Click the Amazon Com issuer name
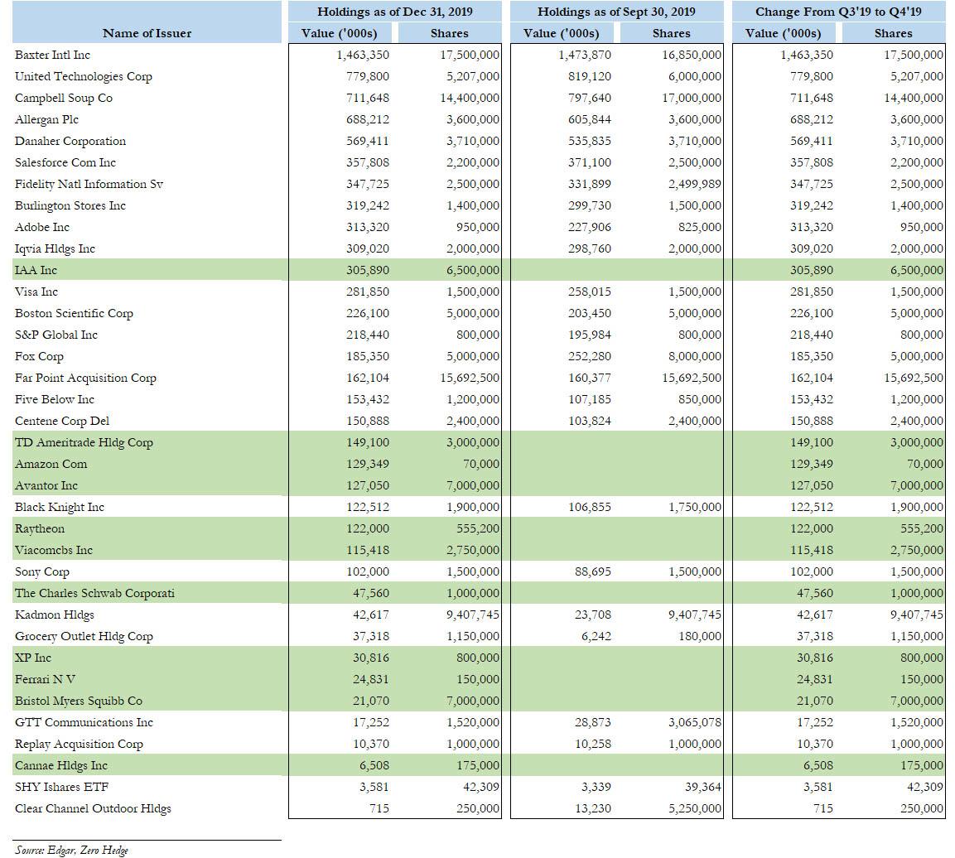 (51, 464)
